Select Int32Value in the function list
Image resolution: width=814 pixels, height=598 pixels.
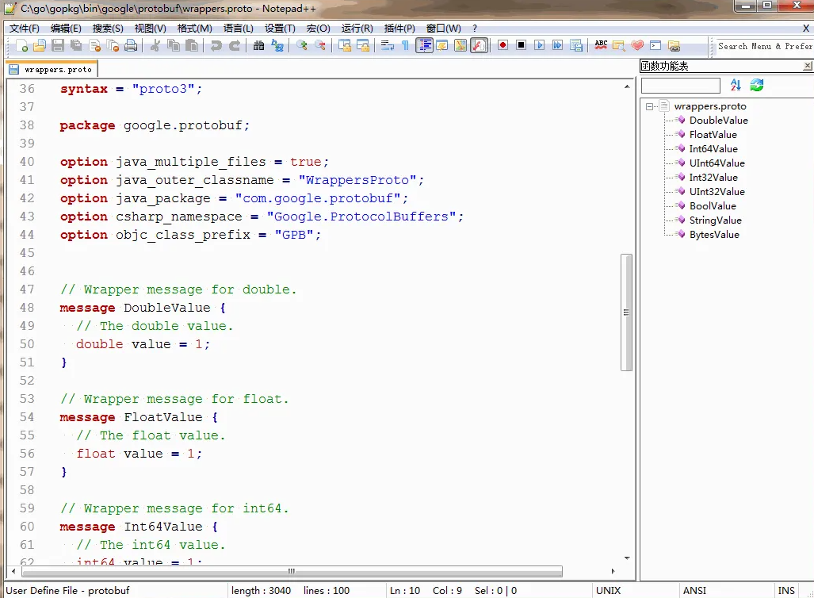[x=713, y=178]
